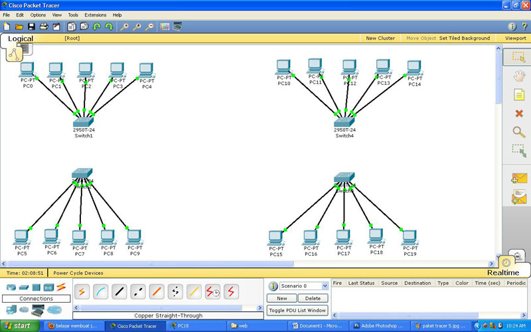The height and width of the screenshot is (332, 531).
Task: Select Wireless Devices category icon
Action: (48, 288)
